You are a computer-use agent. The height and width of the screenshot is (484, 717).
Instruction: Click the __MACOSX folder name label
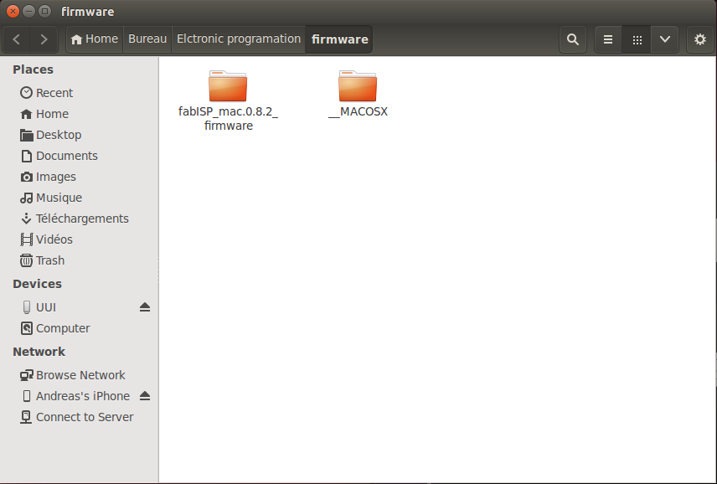point(358,112)
